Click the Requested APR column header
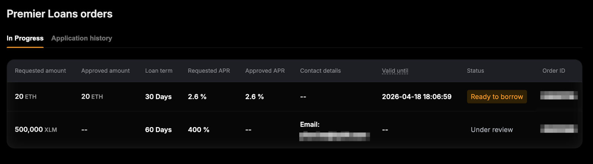The width and height of the screenshot is (593, 164). click(x=209, y=71)
